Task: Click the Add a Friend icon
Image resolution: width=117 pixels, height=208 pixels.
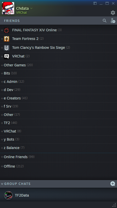Action: [113, 21]
